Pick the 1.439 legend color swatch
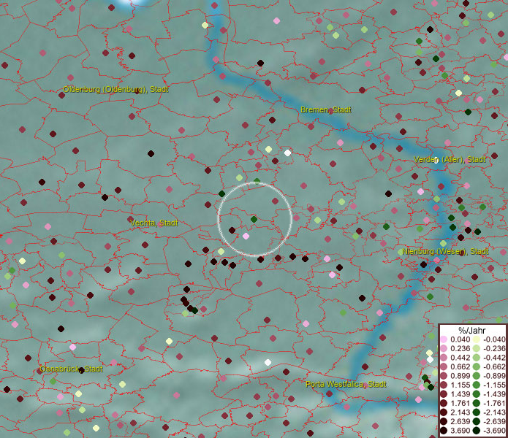 [444, 394]
